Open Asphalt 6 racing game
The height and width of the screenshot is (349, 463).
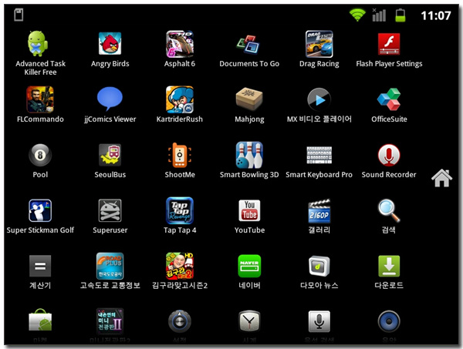[x=180, y=49]
